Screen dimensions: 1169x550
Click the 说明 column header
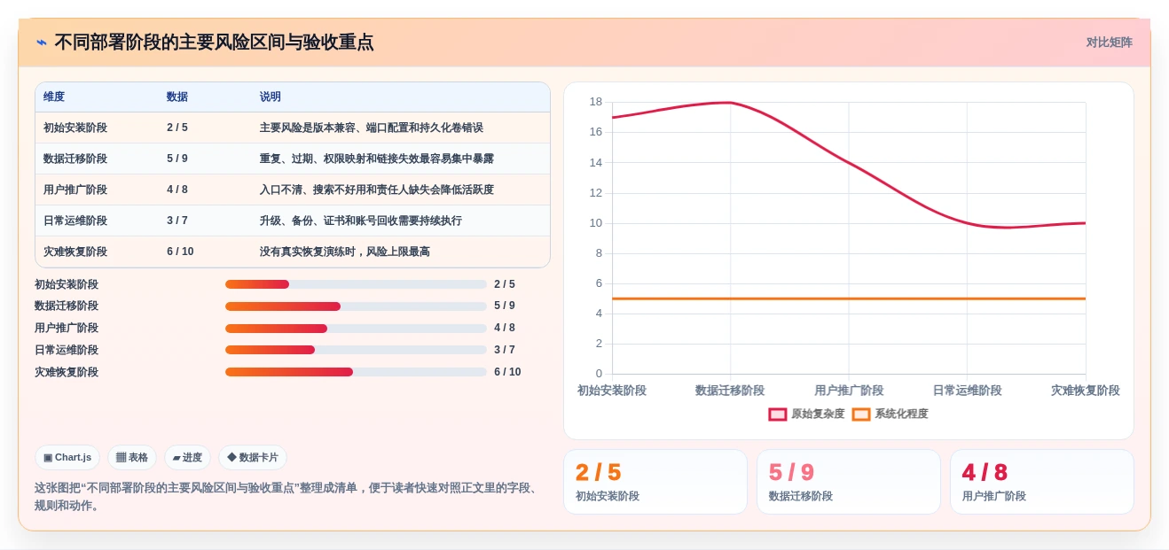(271, 97)
